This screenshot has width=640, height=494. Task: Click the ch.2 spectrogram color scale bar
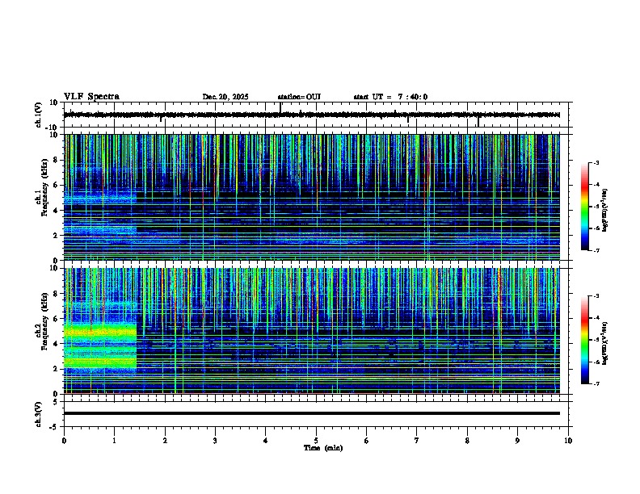[585, 340]
